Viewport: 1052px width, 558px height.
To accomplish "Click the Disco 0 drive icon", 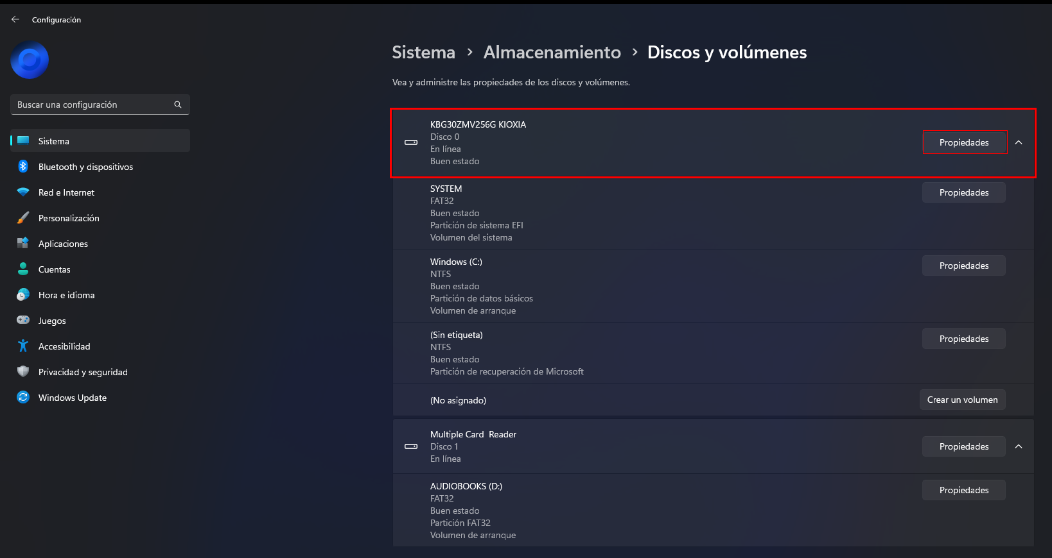I will tap(411, 142).
